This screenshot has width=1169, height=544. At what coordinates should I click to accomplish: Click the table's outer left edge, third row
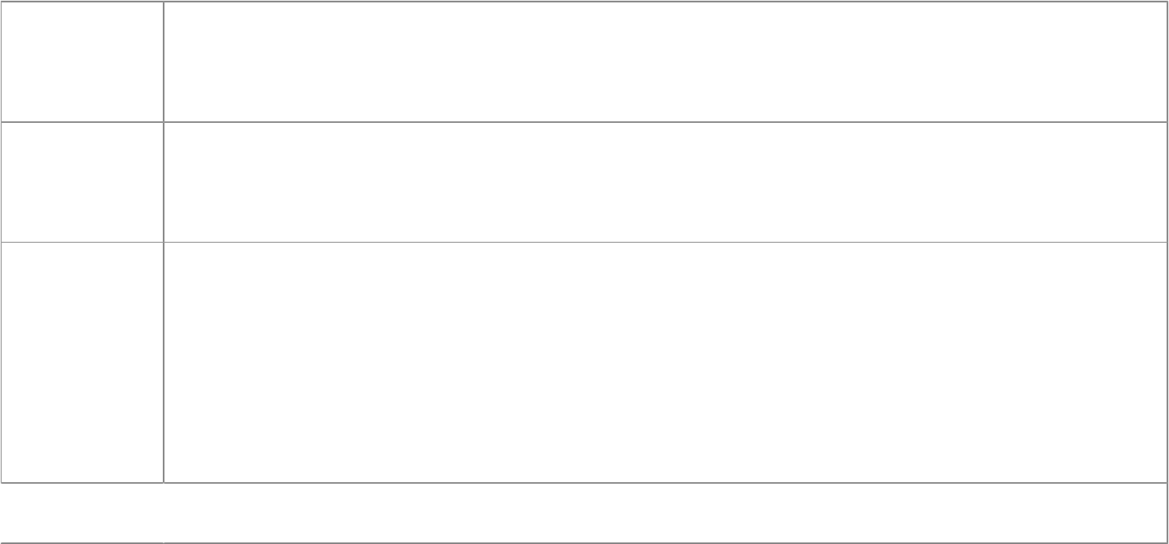tap(1, 362)
